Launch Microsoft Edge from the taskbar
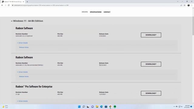 [x=102, y=107]
